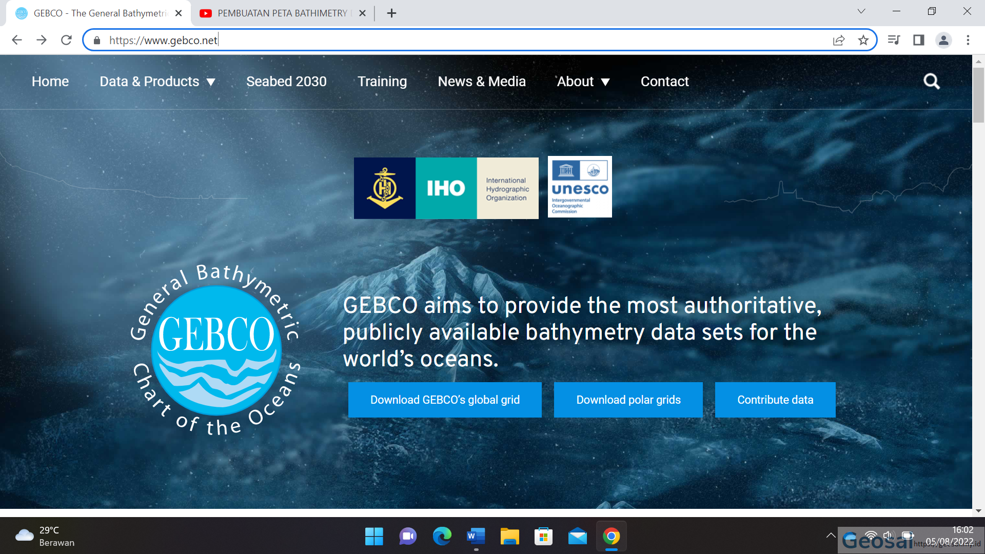Image resolution: width=985 pixels, height=554 pixels.
Task: Open the tab search chevron
Action: tap(861, 11)
